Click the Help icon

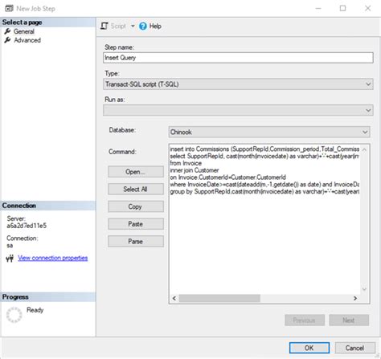143,26
